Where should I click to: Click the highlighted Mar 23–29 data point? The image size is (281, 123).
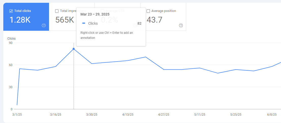pyautogui.click(x=74, y=49)
